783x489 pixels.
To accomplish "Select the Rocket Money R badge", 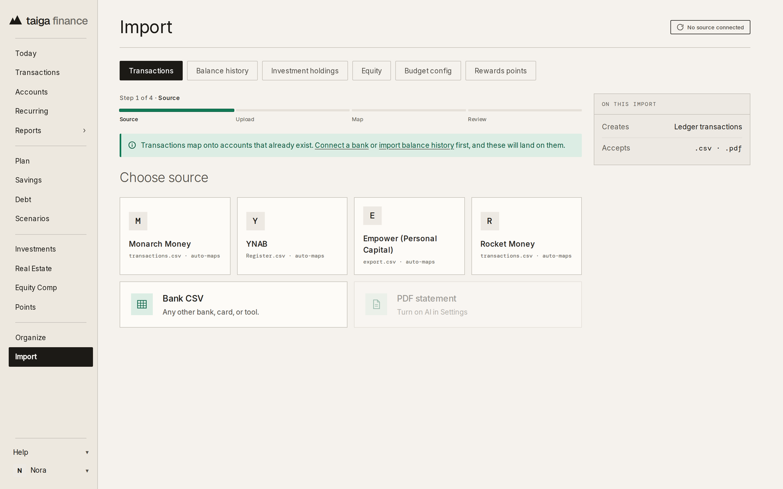I will pos(490,221).
